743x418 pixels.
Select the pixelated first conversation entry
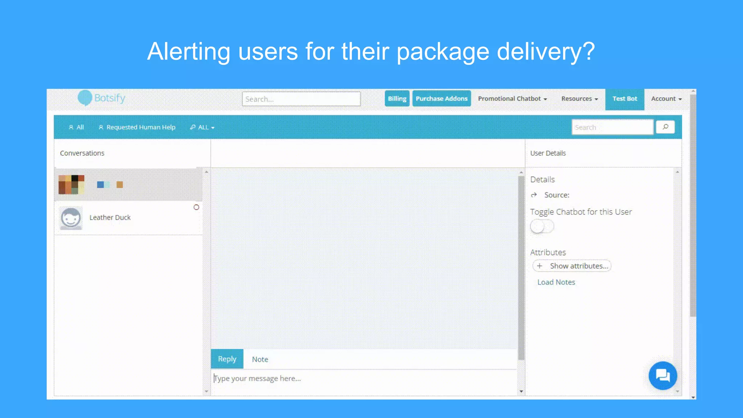click(x=128, y=184)
